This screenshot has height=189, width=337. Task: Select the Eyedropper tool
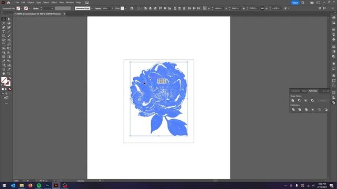pyautogui.click(x=4, y=61)
